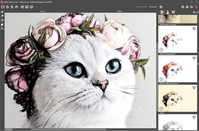Open Help question mark icon

pyautogui.click(x=187, y=7)
